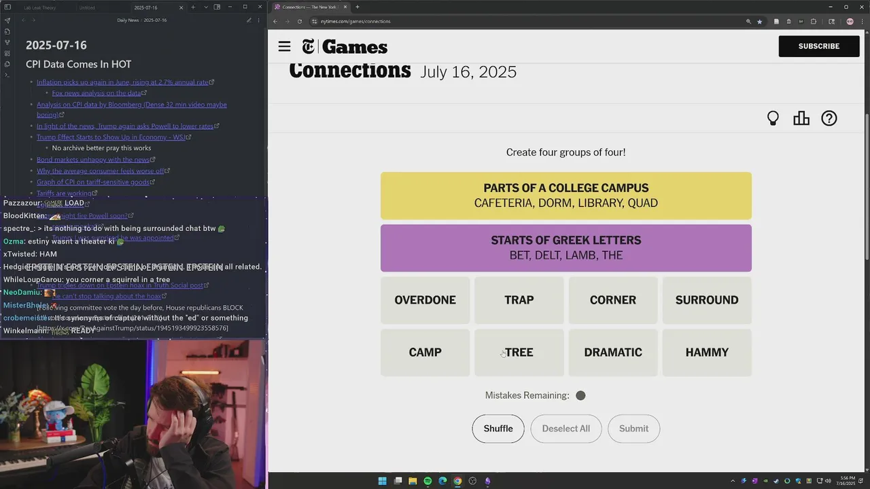
Task: Go back in Chrome browser
Action: click(275, 21)
